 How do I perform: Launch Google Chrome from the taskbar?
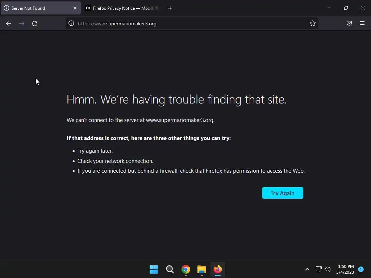tap(186, 269)
